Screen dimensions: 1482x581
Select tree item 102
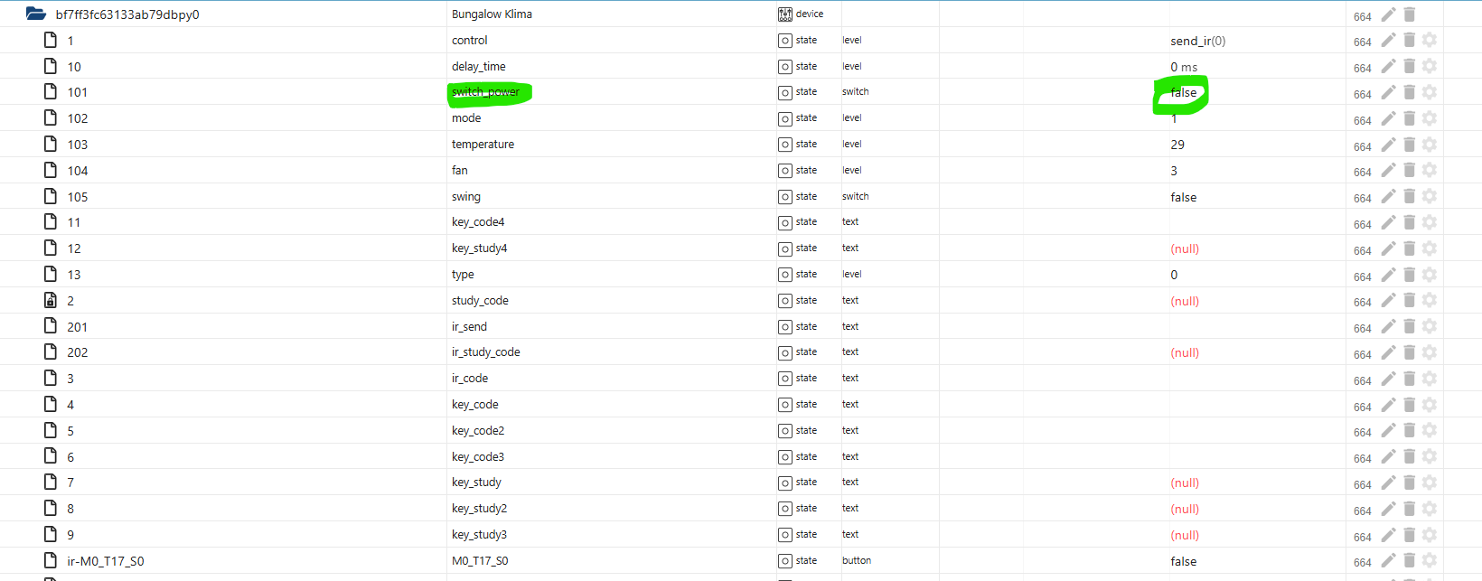click(x=78, y=118)
